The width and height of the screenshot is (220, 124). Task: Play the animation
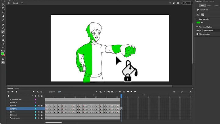pyautogui.click(x=131, y=92)
